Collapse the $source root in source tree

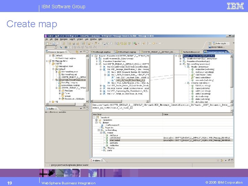(92, 56)
